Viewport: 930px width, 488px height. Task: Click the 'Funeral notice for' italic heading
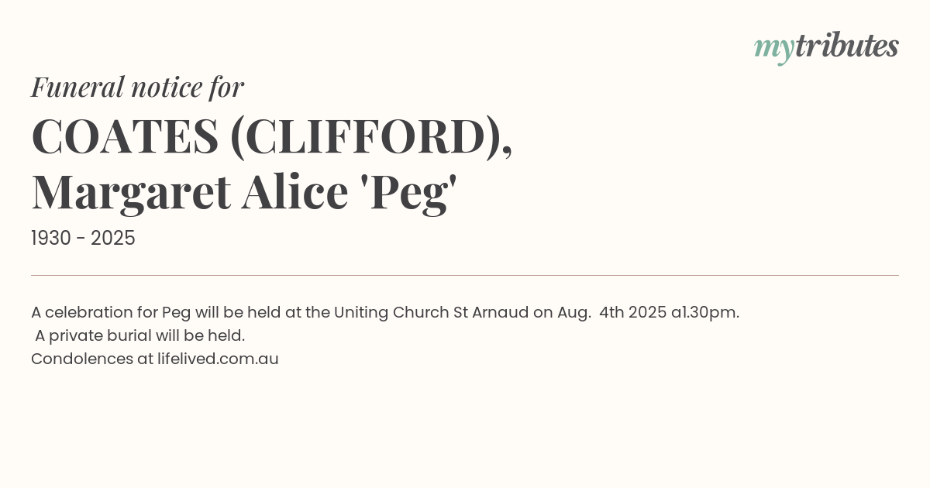[x=137, y=88]
